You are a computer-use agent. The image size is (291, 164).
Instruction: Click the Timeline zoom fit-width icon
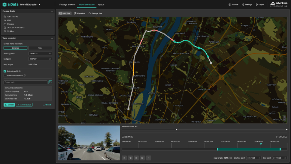pyautogui.click(x=136, y=127)
